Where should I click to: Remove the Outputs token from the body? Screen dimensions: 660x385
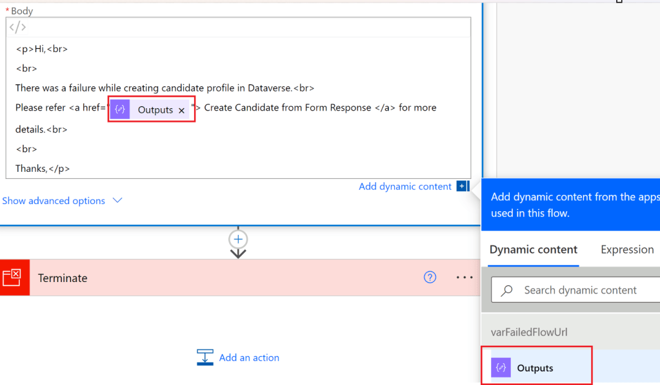click(181, 111)
